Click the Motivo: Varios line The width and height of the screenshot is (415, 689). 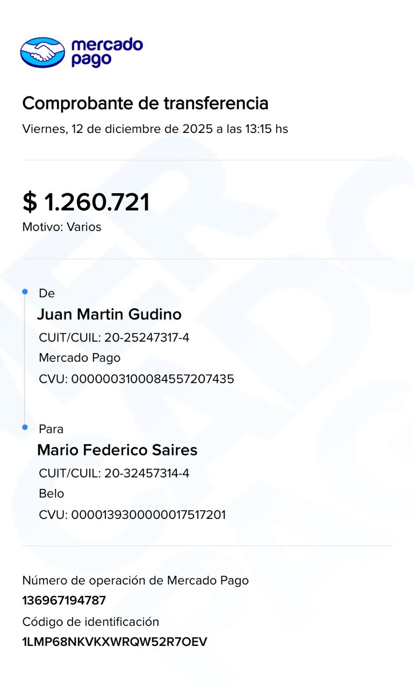click(62, 227)
